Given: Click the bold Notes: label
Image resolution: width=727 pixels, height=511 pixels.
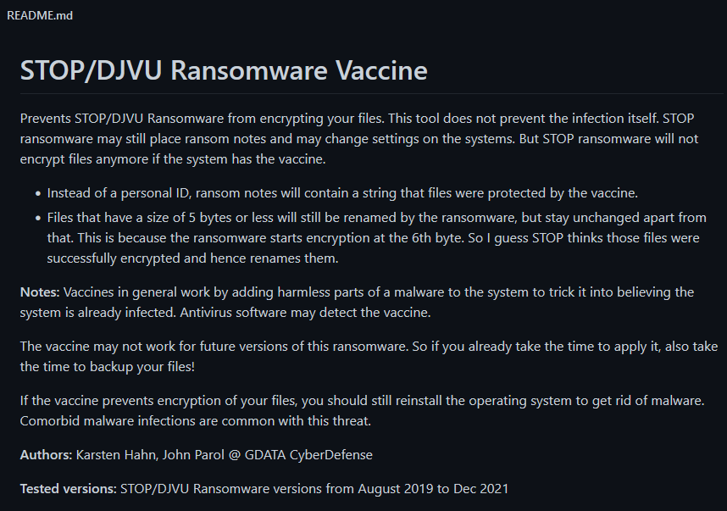Looking at the screenshot, I should coord(39,292).
